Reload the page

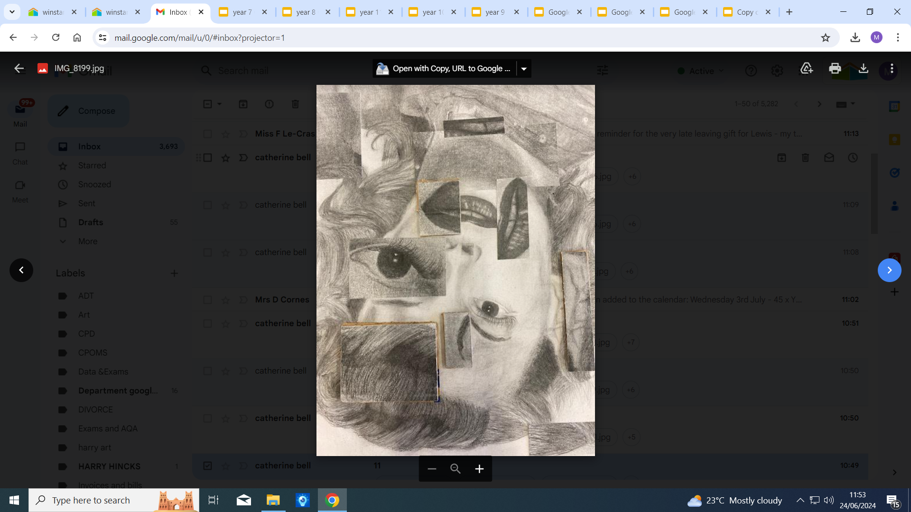point(56,37)
